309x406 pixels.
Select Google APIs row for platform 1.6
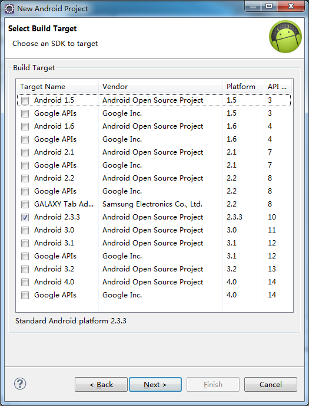154,139
